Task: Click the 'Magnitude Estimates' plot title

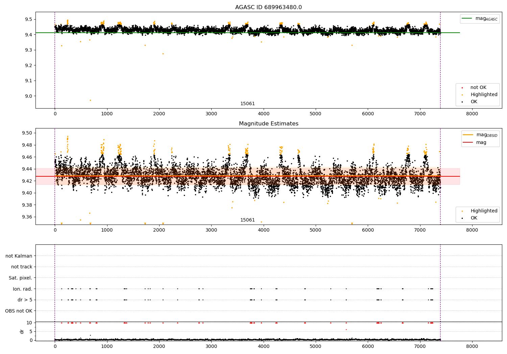Action: (268, 124)
